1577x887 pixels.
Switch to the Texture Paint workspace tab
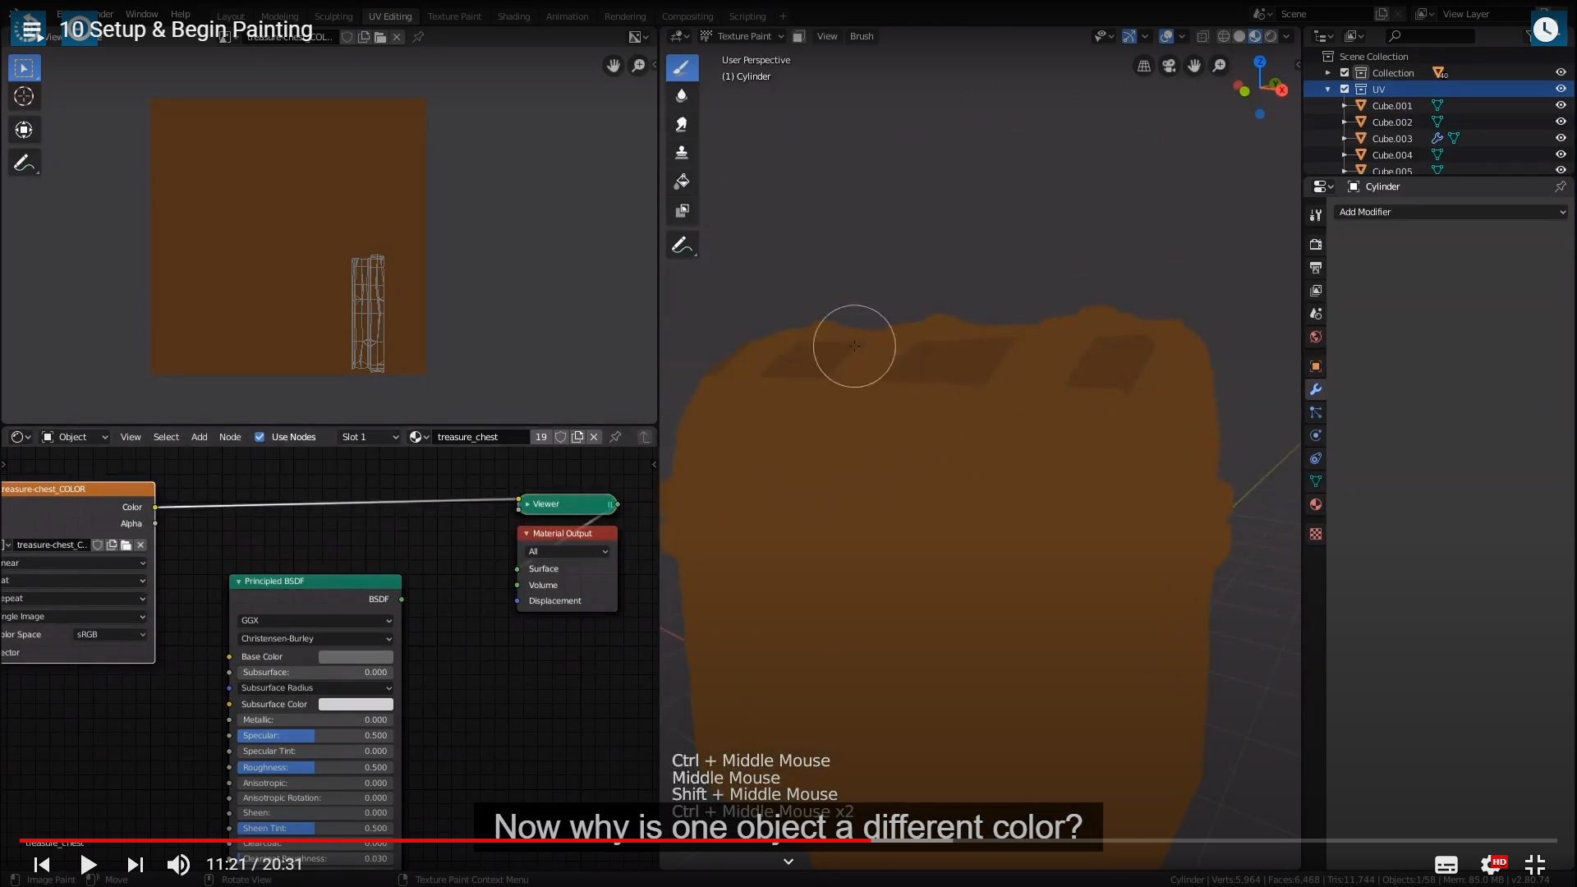coord(454,16)
